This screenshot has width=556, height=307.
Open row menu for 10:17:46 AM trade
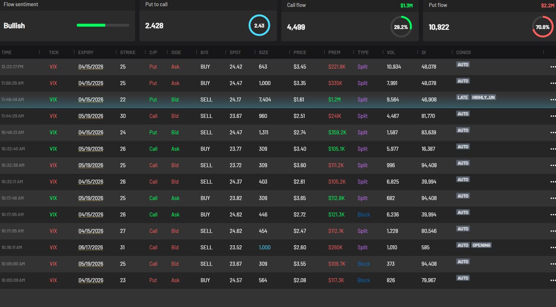tap(552, 198)
